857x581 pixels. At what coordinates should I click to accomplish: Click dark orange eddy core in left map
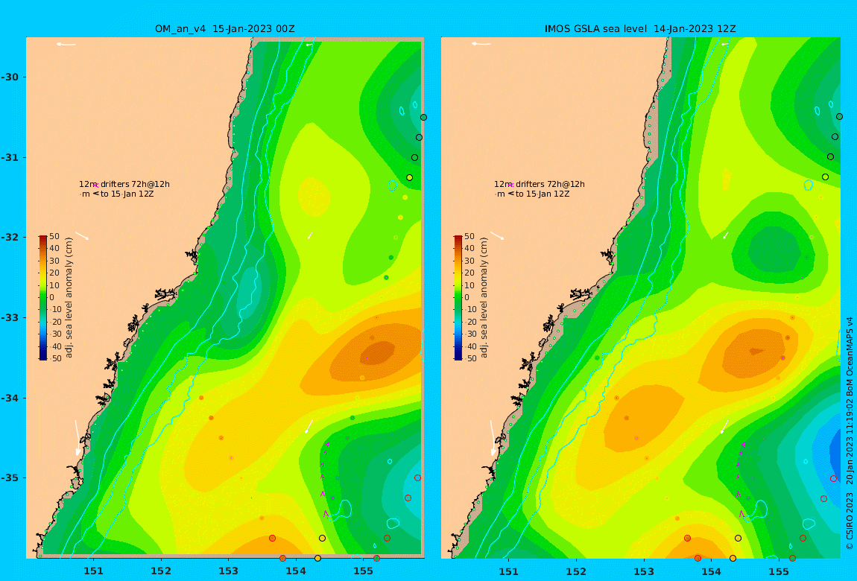pyautogui.click(x=378, y=353)
